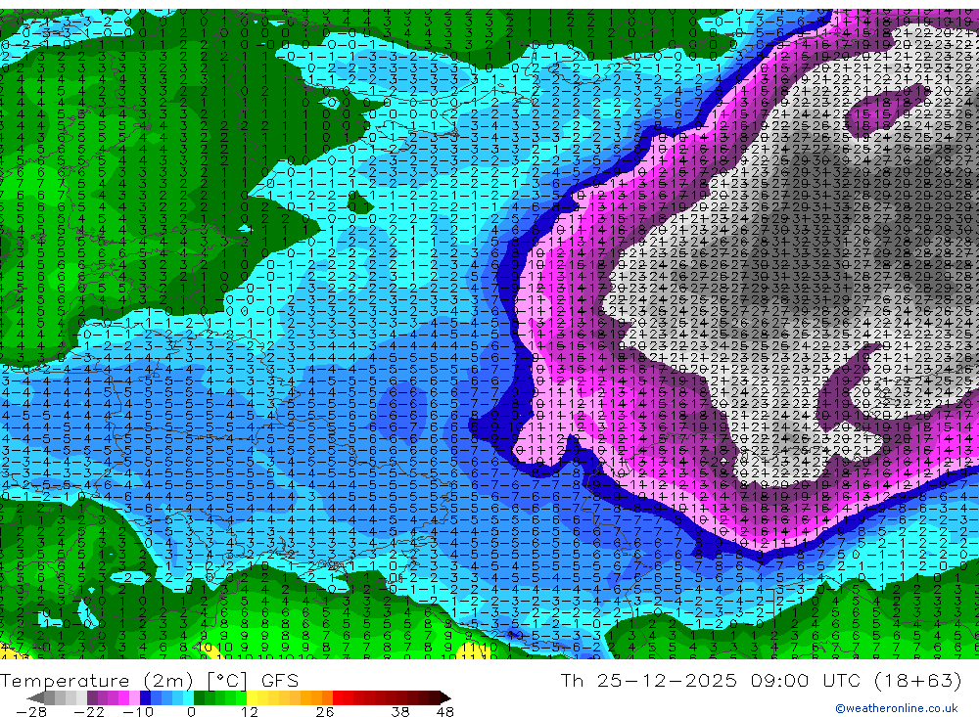Click the '-22' legend value
The width and height of the screenshot is (979, 717).
89,712
